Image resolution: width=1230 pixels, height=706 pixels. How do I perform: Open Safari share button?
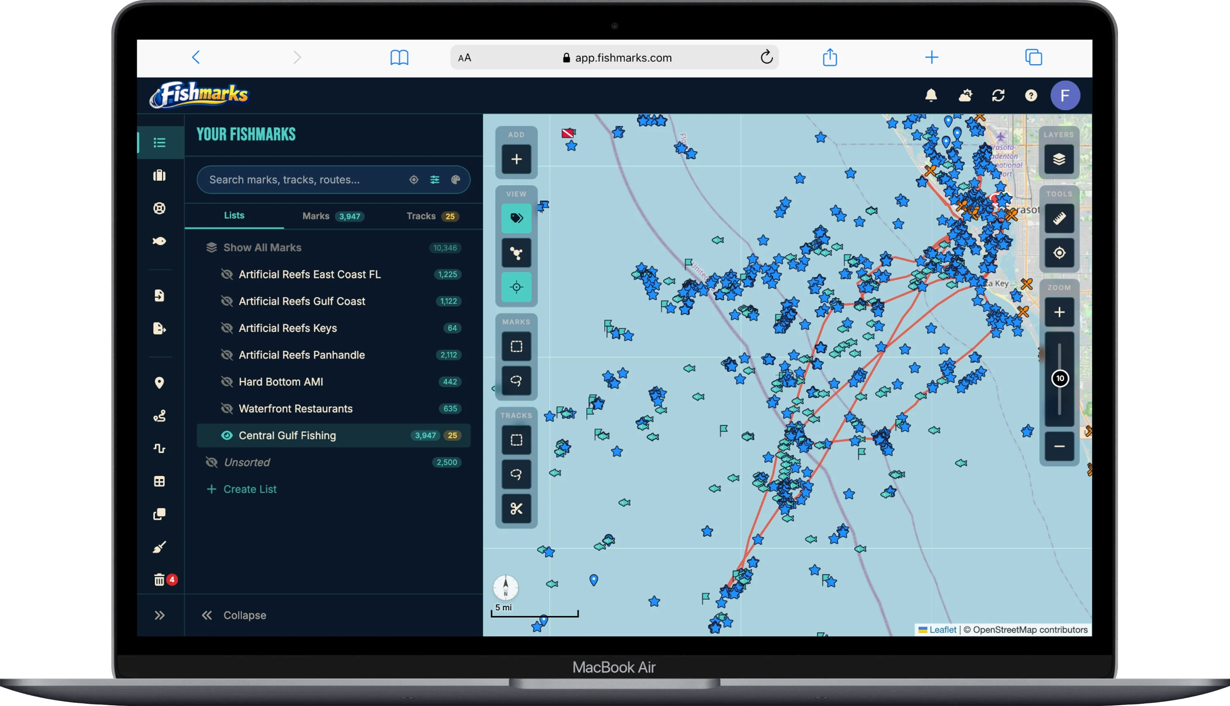pyautogui.click(x=830, y=57)
